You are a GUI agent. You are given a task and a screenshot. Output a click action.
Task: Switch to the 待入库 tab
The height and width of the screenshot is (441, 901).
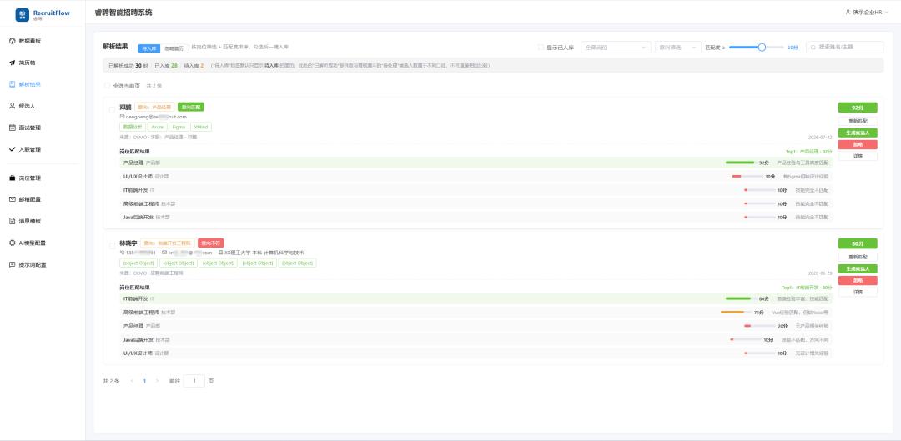point(148,48)
